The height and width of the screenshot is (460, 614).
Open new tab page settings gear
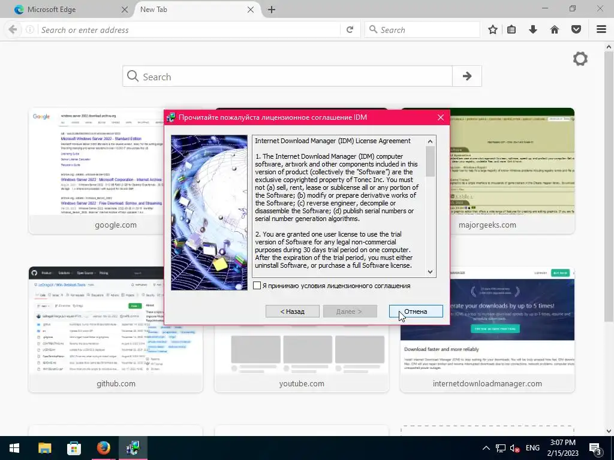(580, 59)
